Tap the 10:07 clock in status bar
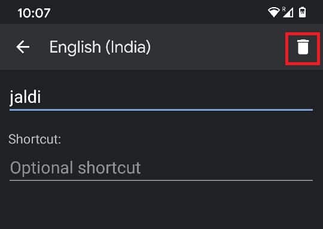 pyautogui.click(x=34, y=13)
